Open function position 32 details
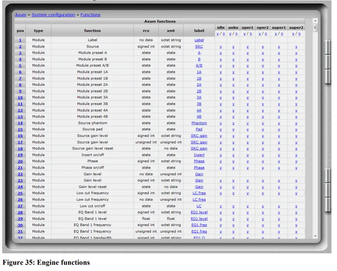Viewport: 337px width, 271px height. coord(20,238)
